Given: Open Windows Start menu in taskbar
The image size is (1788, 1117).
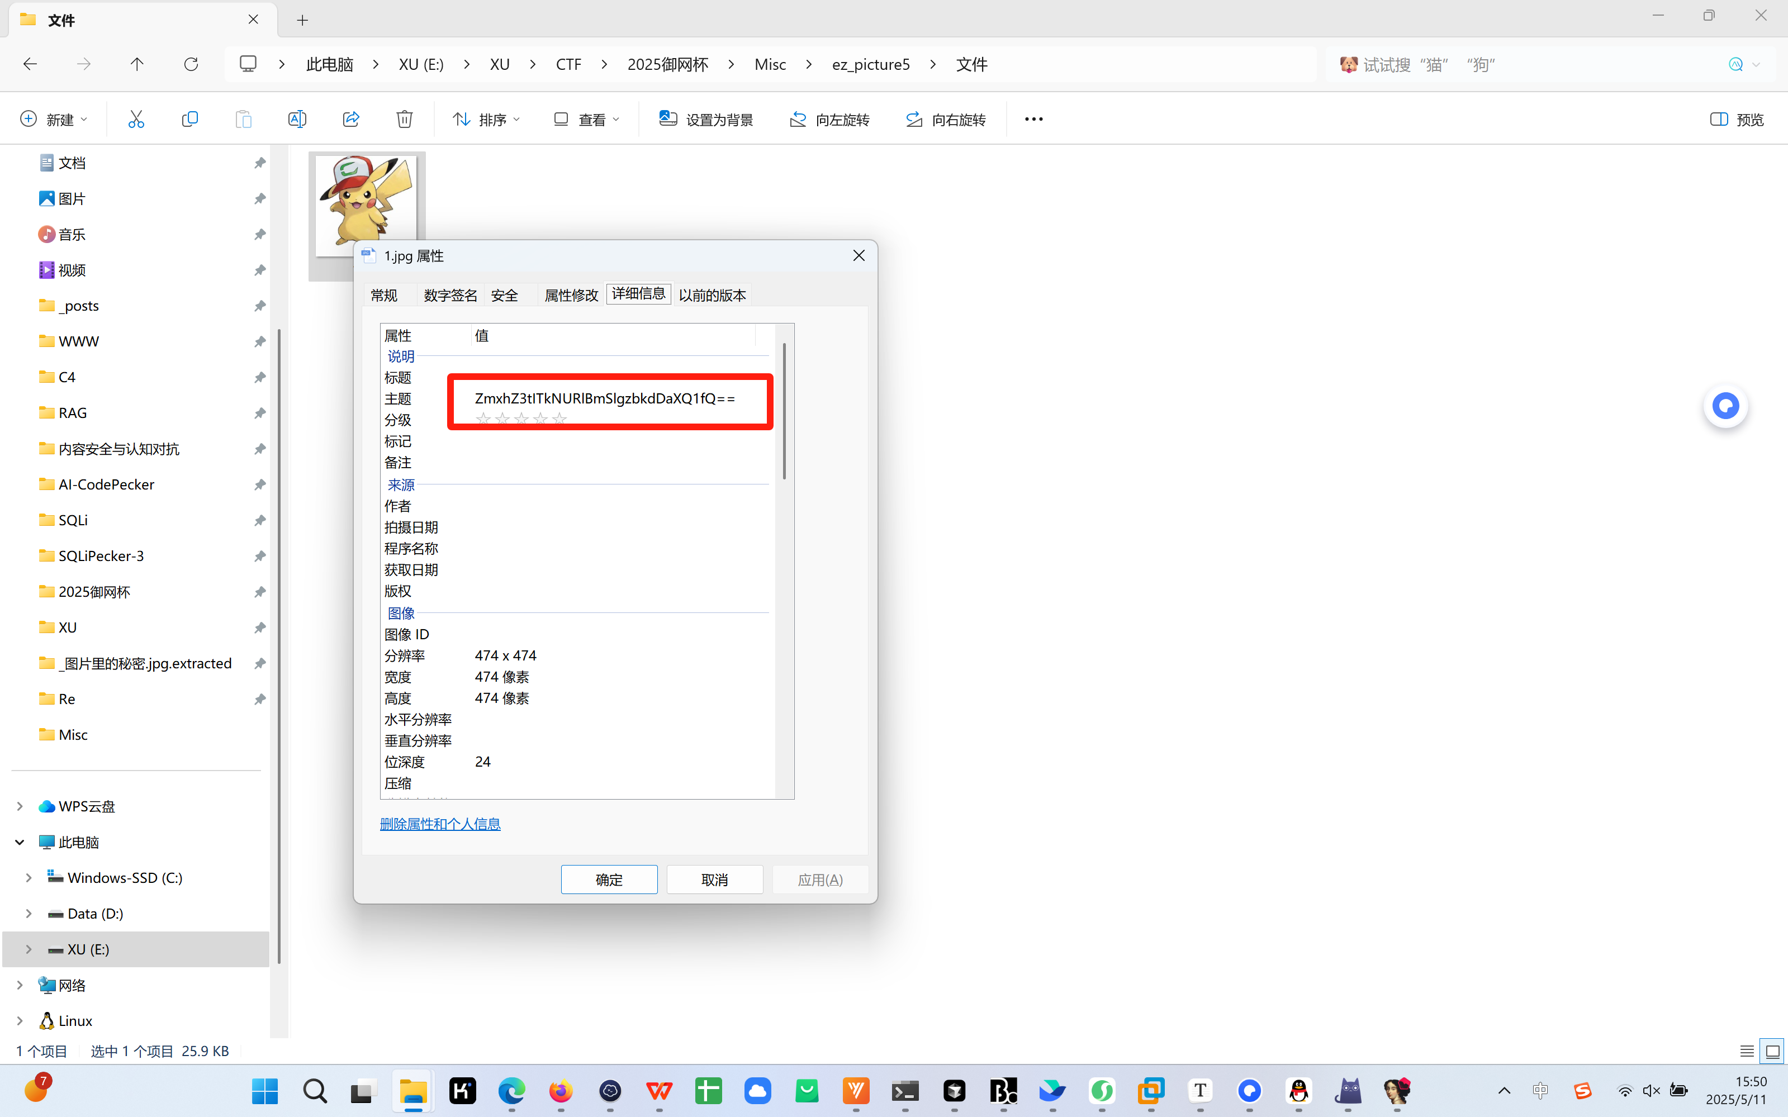Looking at the screenshot, I should [264, 1090].
